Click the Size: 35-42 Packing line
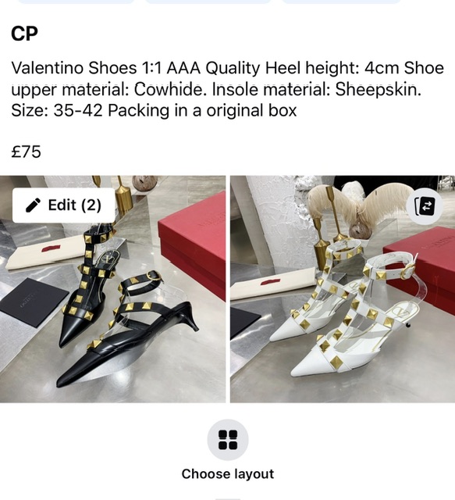The height and width of the screenshot is (500, 455). click(x=154, y=110)
